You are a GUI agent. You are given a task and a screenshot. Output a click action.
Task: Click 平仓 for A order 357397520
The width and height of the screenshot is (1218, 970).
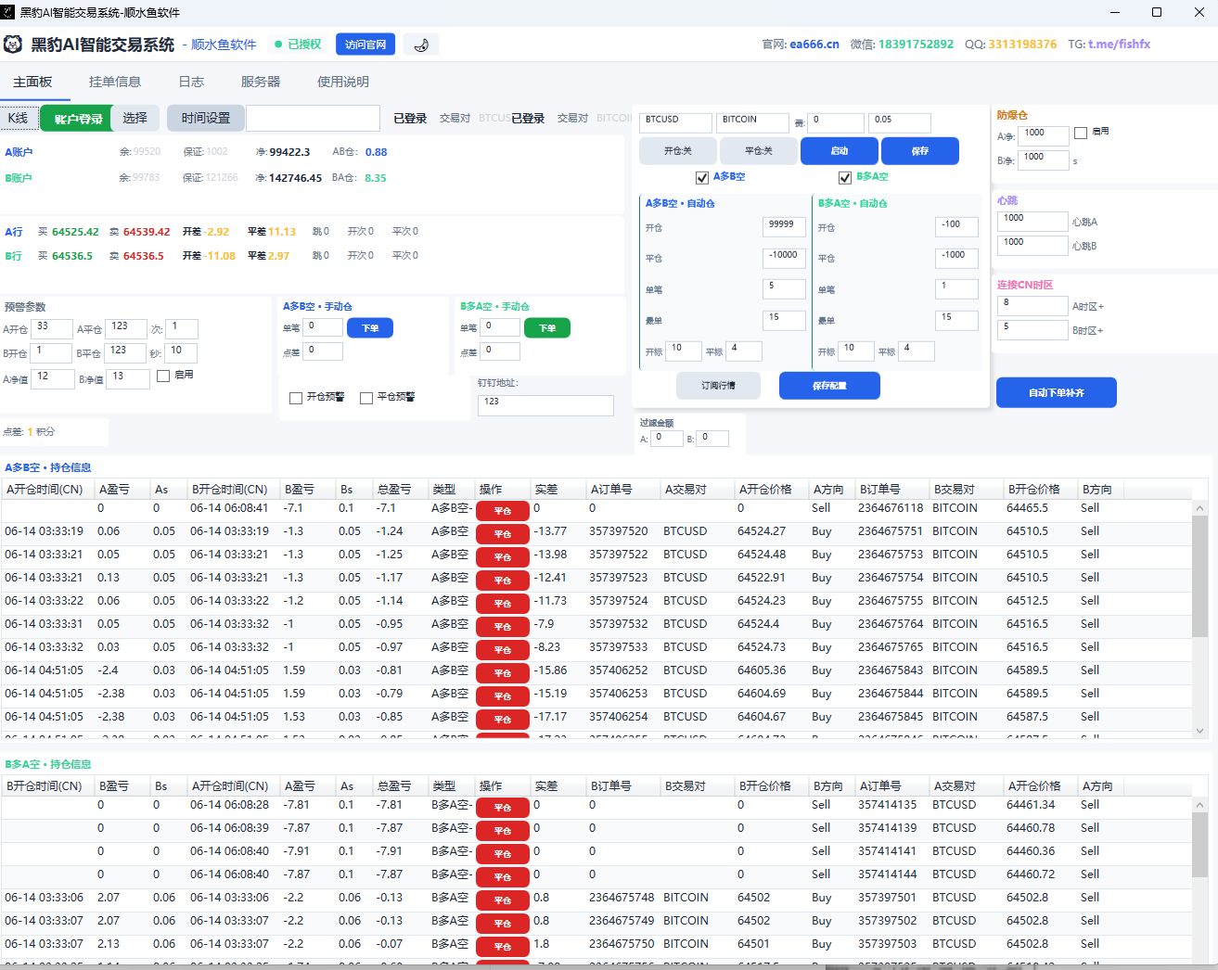[x=503, y=534]
